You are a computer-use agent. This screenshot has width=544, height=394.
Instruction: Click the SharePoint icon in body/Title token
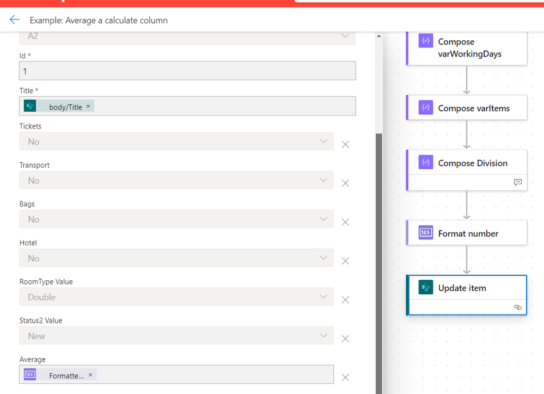[30, 106]
